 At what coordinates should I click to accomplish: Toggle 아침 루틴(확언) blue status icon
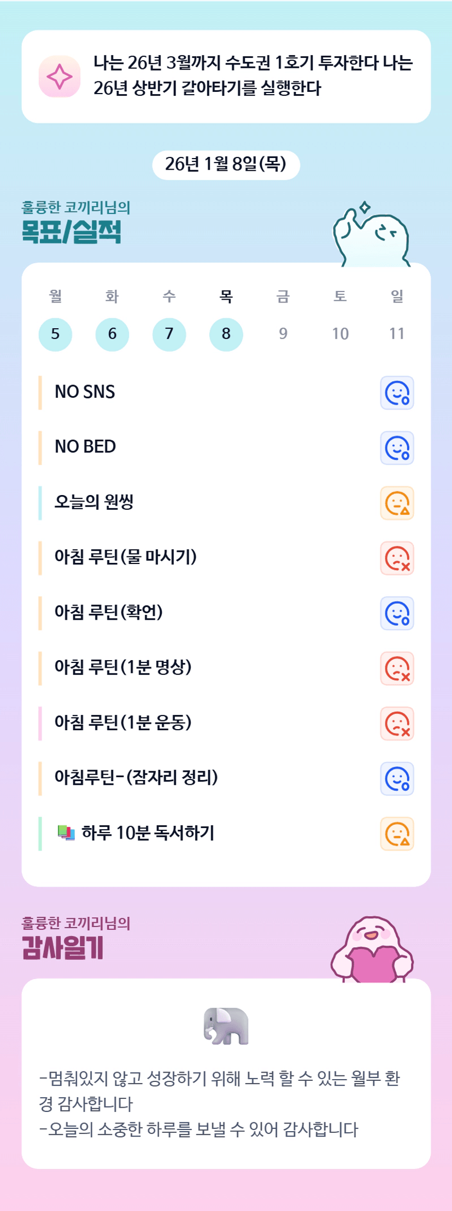click(397, 613)
